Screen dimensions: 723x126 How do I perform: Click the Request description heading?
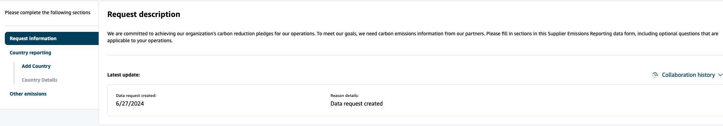coord(144,14)
